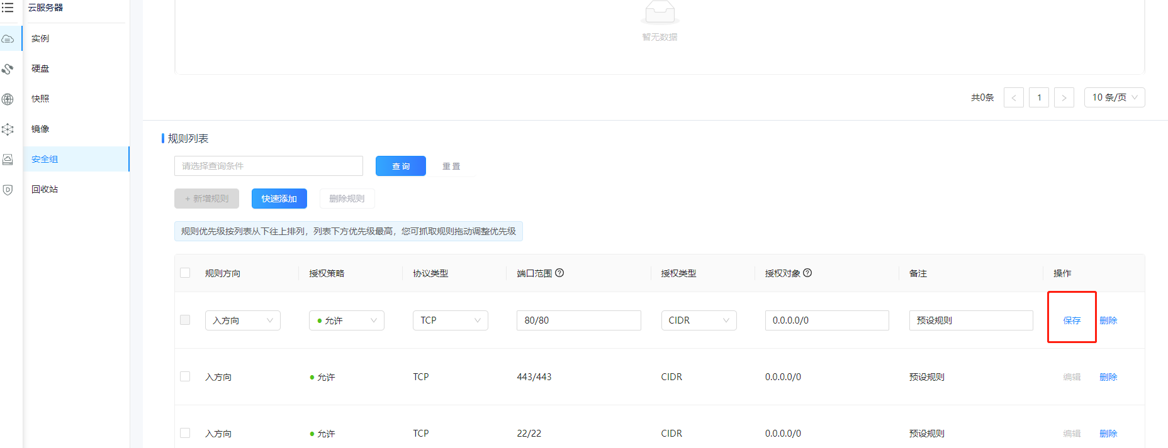Click the 规则方向 column header
Viewport: 1168px width, 448px height.
(x=223, y=273)
